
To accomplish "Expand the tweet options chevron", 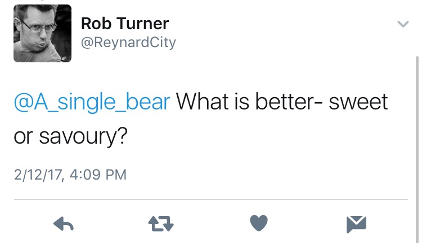I will tap(403, 24).
